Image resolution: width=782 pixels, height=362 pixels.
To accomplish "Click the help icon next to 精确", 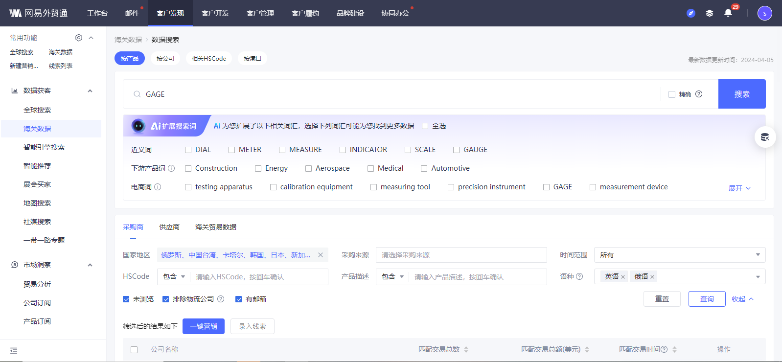I will [x=699, y=94].
